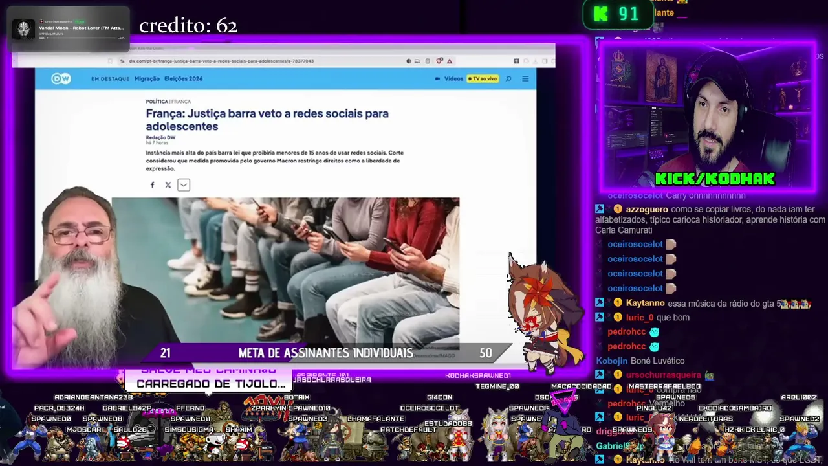
Task: Click the PATCHDEFAULT sprite name label
Action: point(409,430)
